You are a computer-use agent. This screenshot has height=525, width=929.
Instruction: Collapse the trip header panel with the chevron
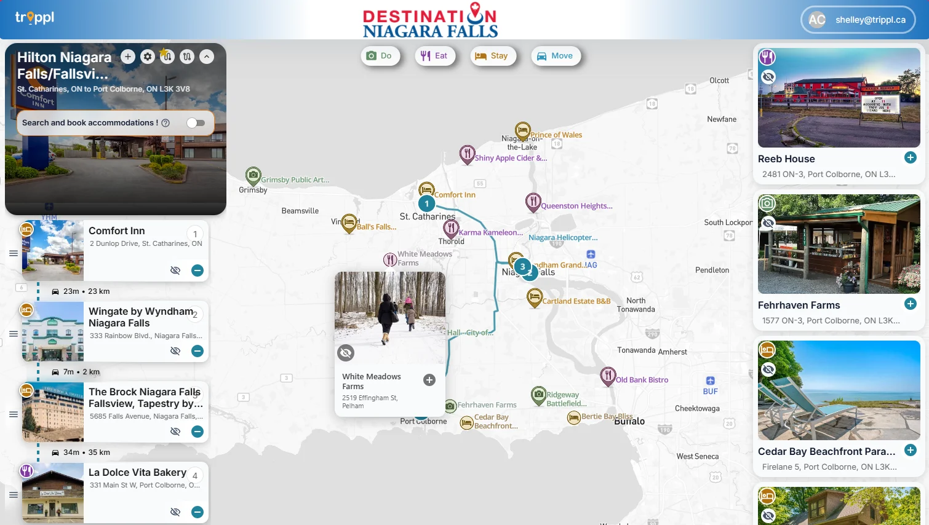(207, 56)
